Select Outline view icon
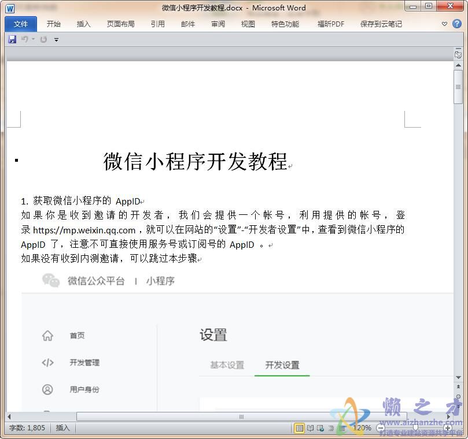The image size is (468, 439). (331, 428)
